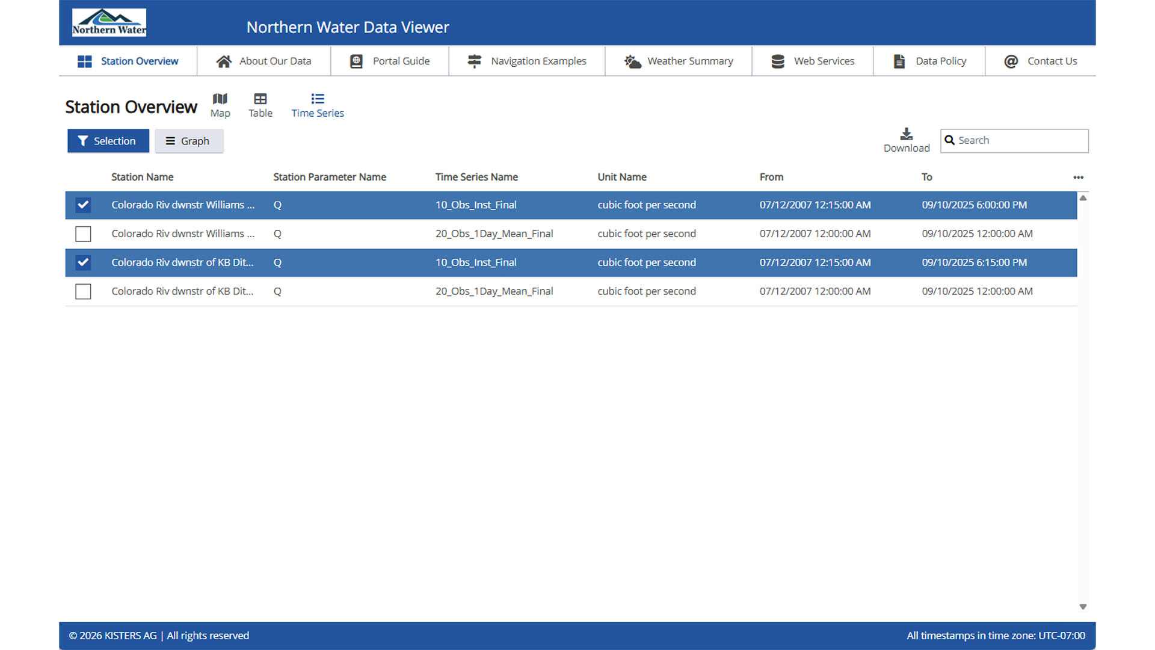Sort by To column header
Viewport: 1155px width, 650px height.
point(926,177)
